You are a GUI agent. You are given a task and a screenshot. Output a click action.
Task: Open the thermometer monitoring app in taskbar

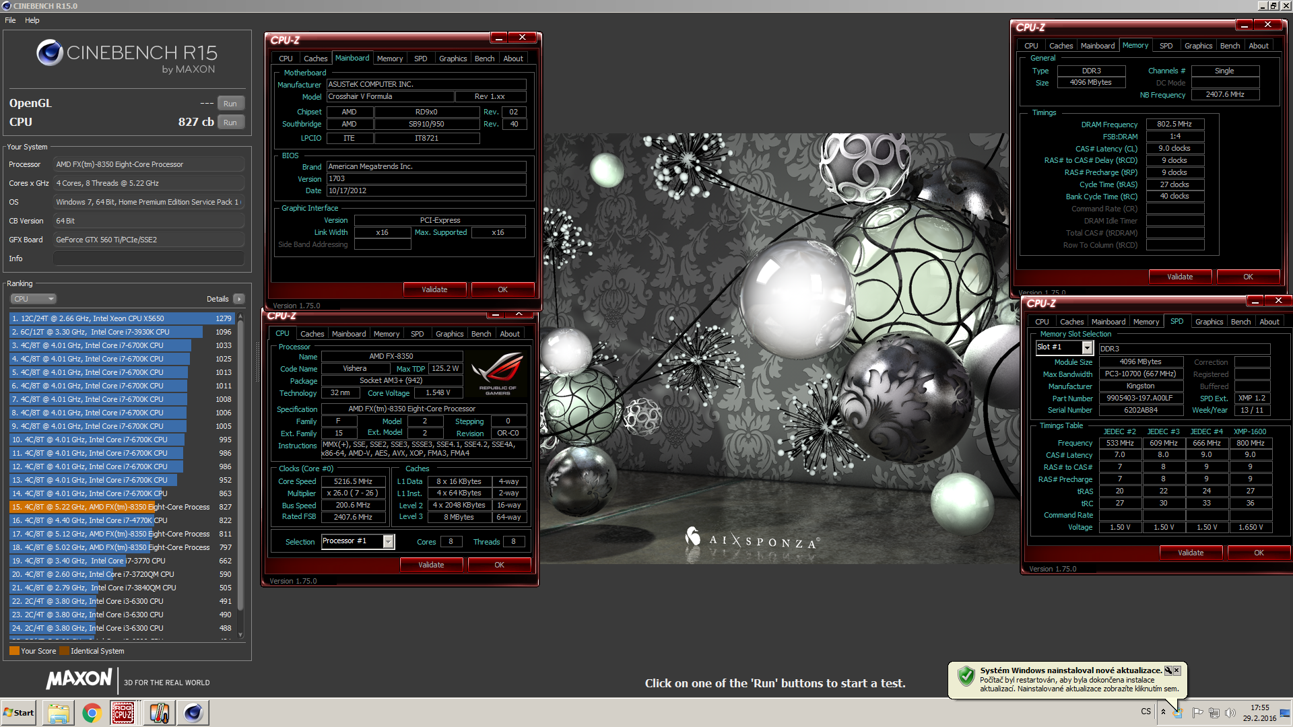(158, 713)
